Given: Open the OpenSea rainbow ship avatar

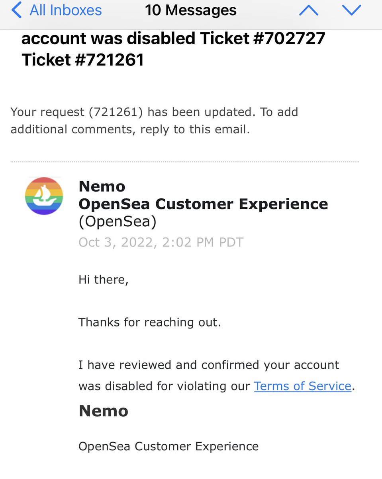Looking at the screenshot, I should coord(44,196).
